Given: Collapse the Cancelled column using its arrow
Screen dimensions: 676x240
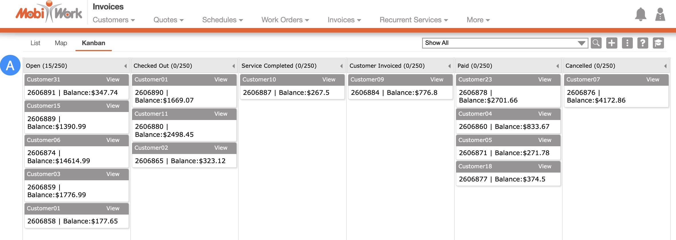Looking at the screenshot, I should tap(665, 66).
